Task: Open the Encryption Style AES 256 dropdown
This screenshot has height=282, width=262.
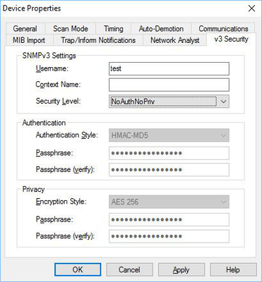Action: click(169, 202)
